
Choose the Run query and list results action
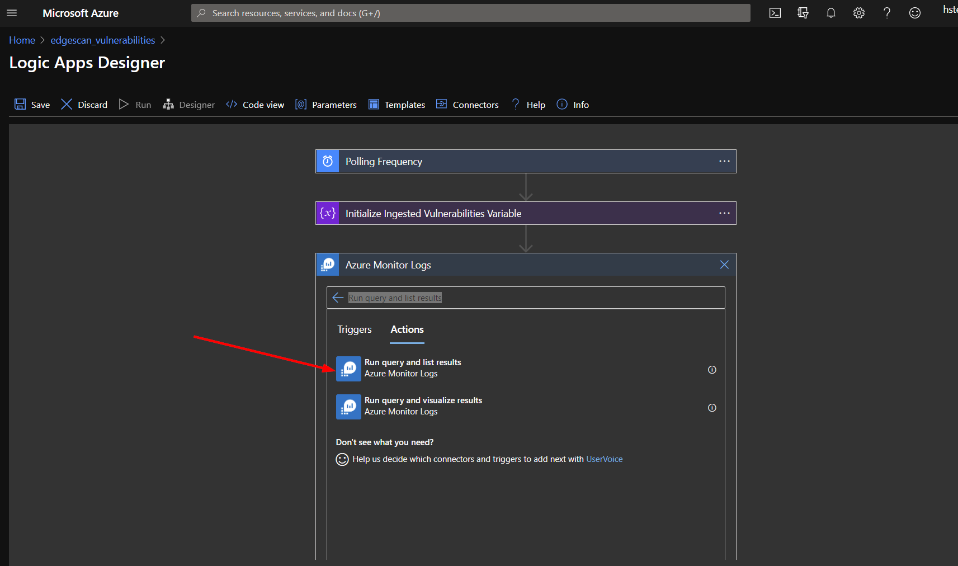[526, 369]
